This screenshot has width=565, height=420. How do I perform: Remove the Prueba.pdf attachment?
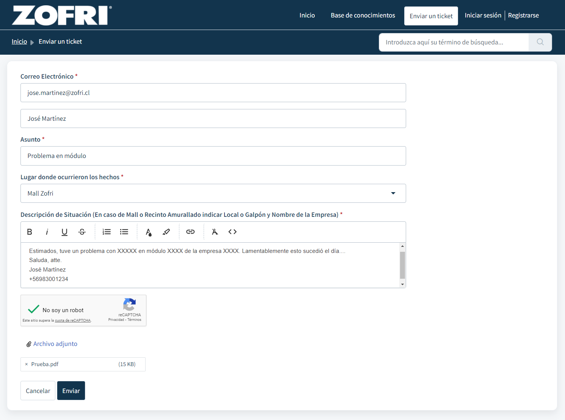tap(26, 364)
